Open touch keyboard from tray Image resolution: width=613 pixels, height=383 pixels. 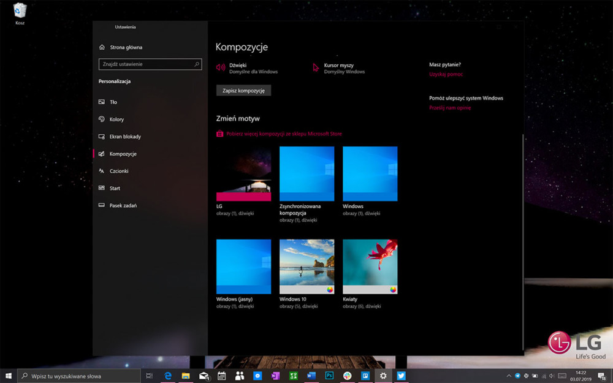coord(562,376)
